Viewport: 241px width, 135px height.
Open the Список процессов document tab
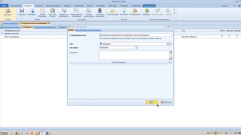point(9,23)
